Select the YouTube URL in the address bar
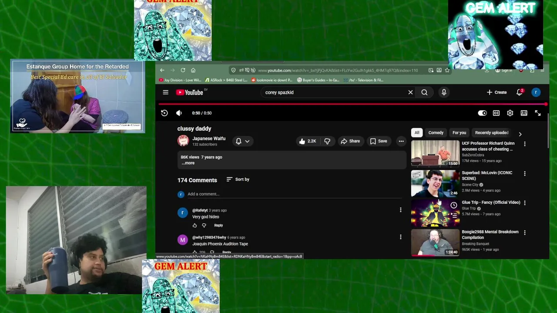 (338, 70)
